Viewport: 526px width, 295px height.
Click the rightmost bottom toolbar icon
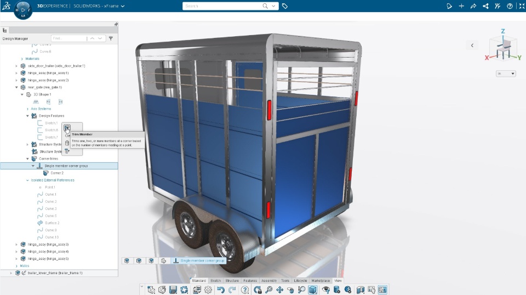[382, 290]
